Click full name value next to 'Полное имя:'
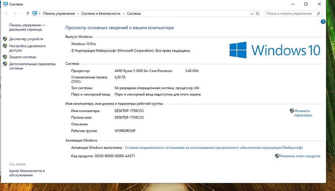Image resolution: width=335 pixels, height=191 pixels. (x=129, y=118)
